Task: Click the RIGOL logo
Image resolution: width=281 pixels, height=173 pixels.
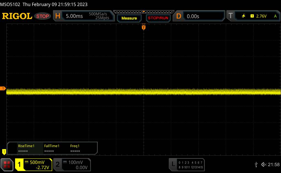Action: 17,16
